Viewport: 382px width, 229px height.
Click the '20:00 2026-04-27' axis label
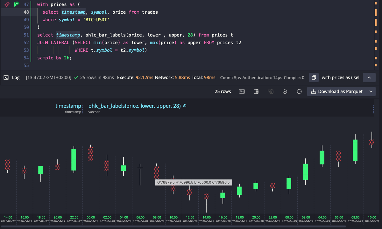pyautogui.click(x=57, y=219)
